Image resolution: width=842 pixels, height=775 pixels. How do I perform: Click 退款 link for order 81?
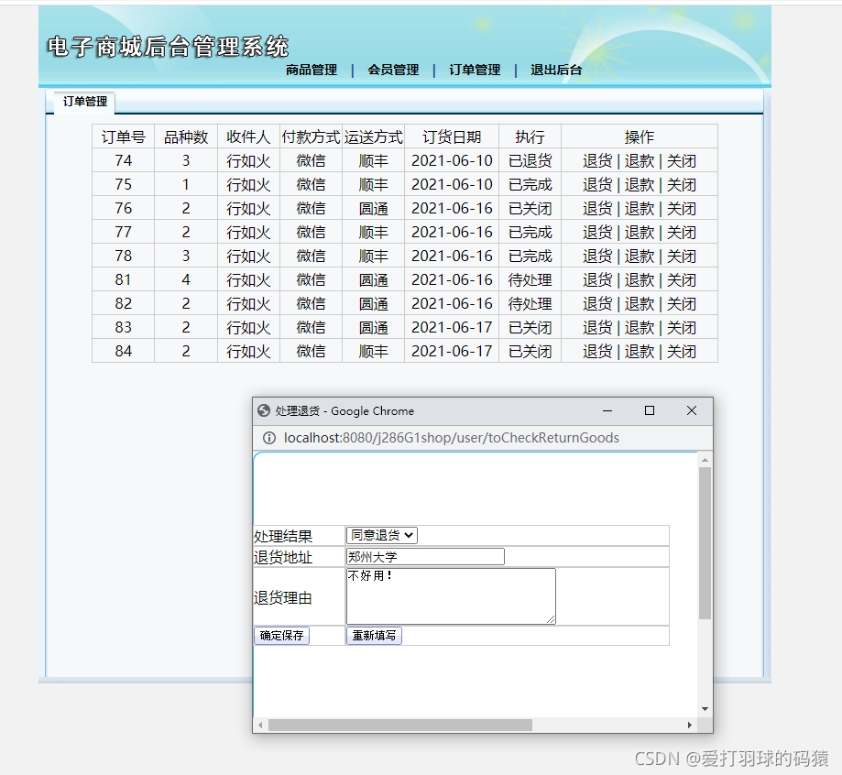[x=640, y=279]
